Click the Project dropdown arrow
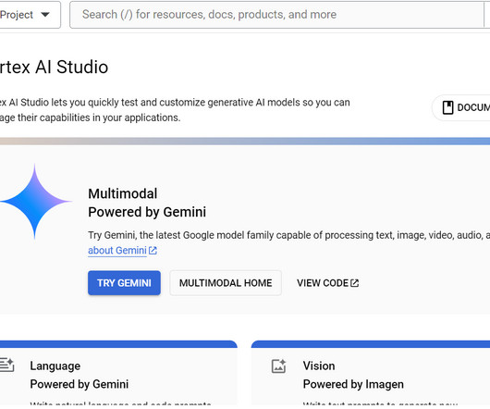The width and height of the screenshot is (490, 409). coord(45,15)
